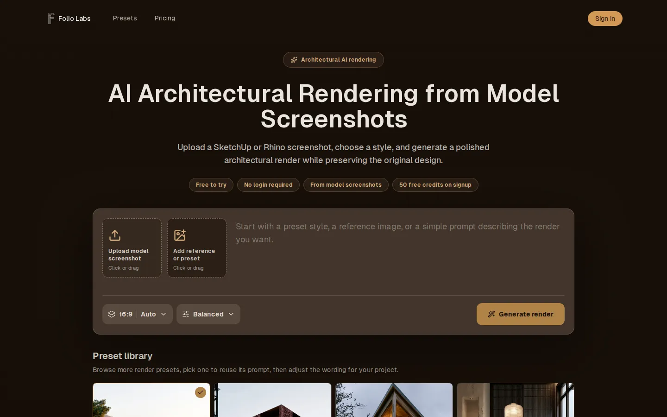
Task: Click the main AI Architectural Rendering headline
Action: pos(333,106)
